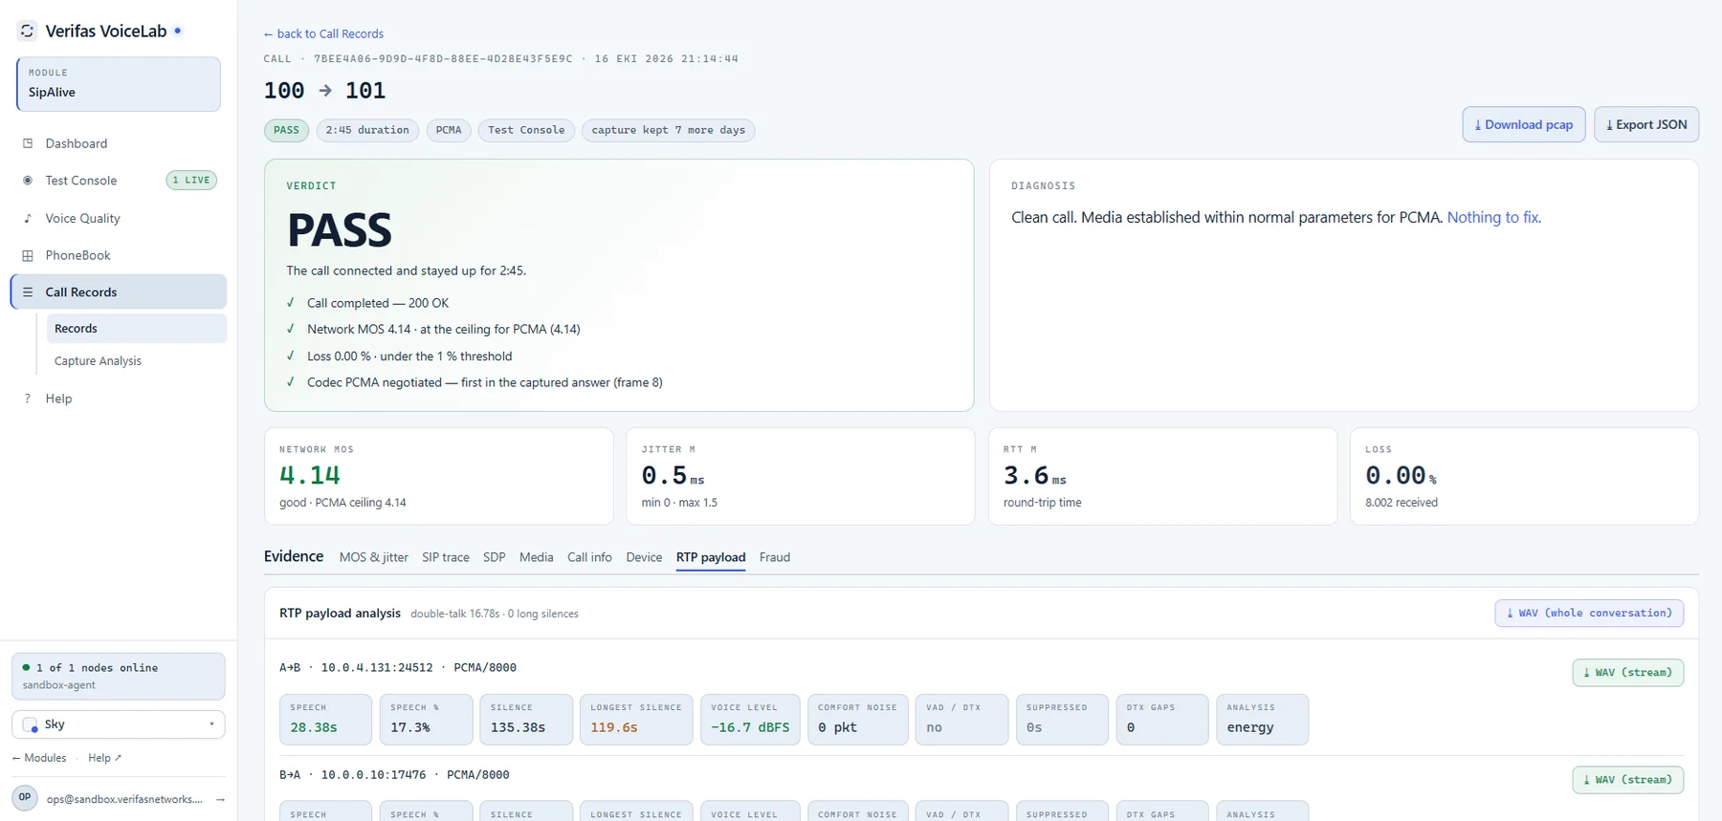The height and width of the screenshot is (821, 1722).
Task: Click the Call Records list icon
Action: 28,292
